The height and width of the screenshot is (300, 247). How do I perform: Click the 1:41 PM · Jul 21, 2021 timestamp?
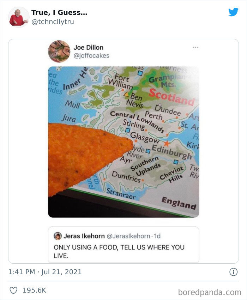point(45,272)
